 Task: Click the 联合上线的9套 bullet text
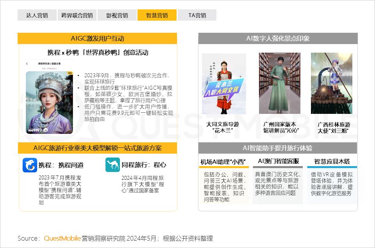click(128, 94)
